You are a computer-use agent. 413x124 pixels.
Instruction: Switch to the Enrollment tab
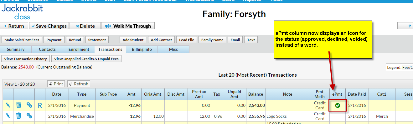79,49
